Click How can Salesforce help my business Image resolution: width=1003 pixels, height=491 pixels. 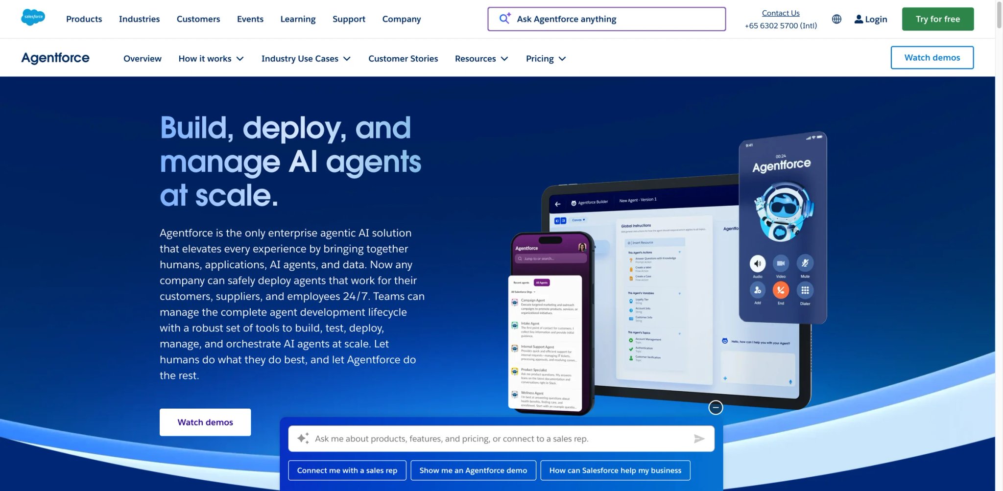tap(615, 470)
